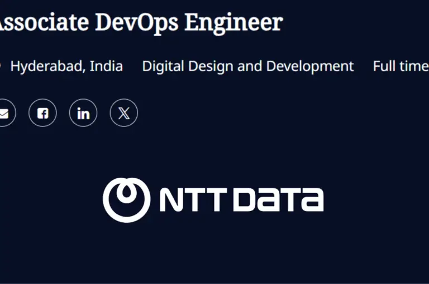The image size is (429, 284).
Task: Share the job on X
Action: (x=124, y=112)
